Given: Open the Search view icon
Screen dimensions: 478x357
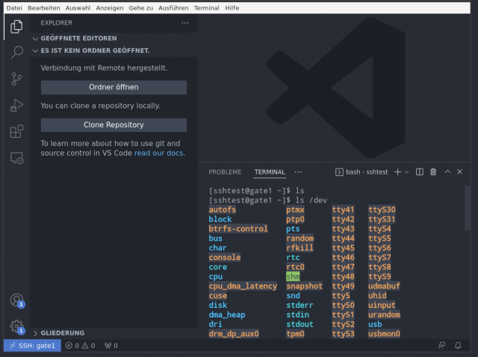Looking at the screenshot, I should coord(16,52).
